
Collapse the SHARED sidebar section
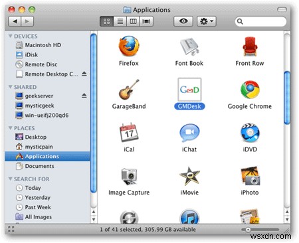[10, 87]
